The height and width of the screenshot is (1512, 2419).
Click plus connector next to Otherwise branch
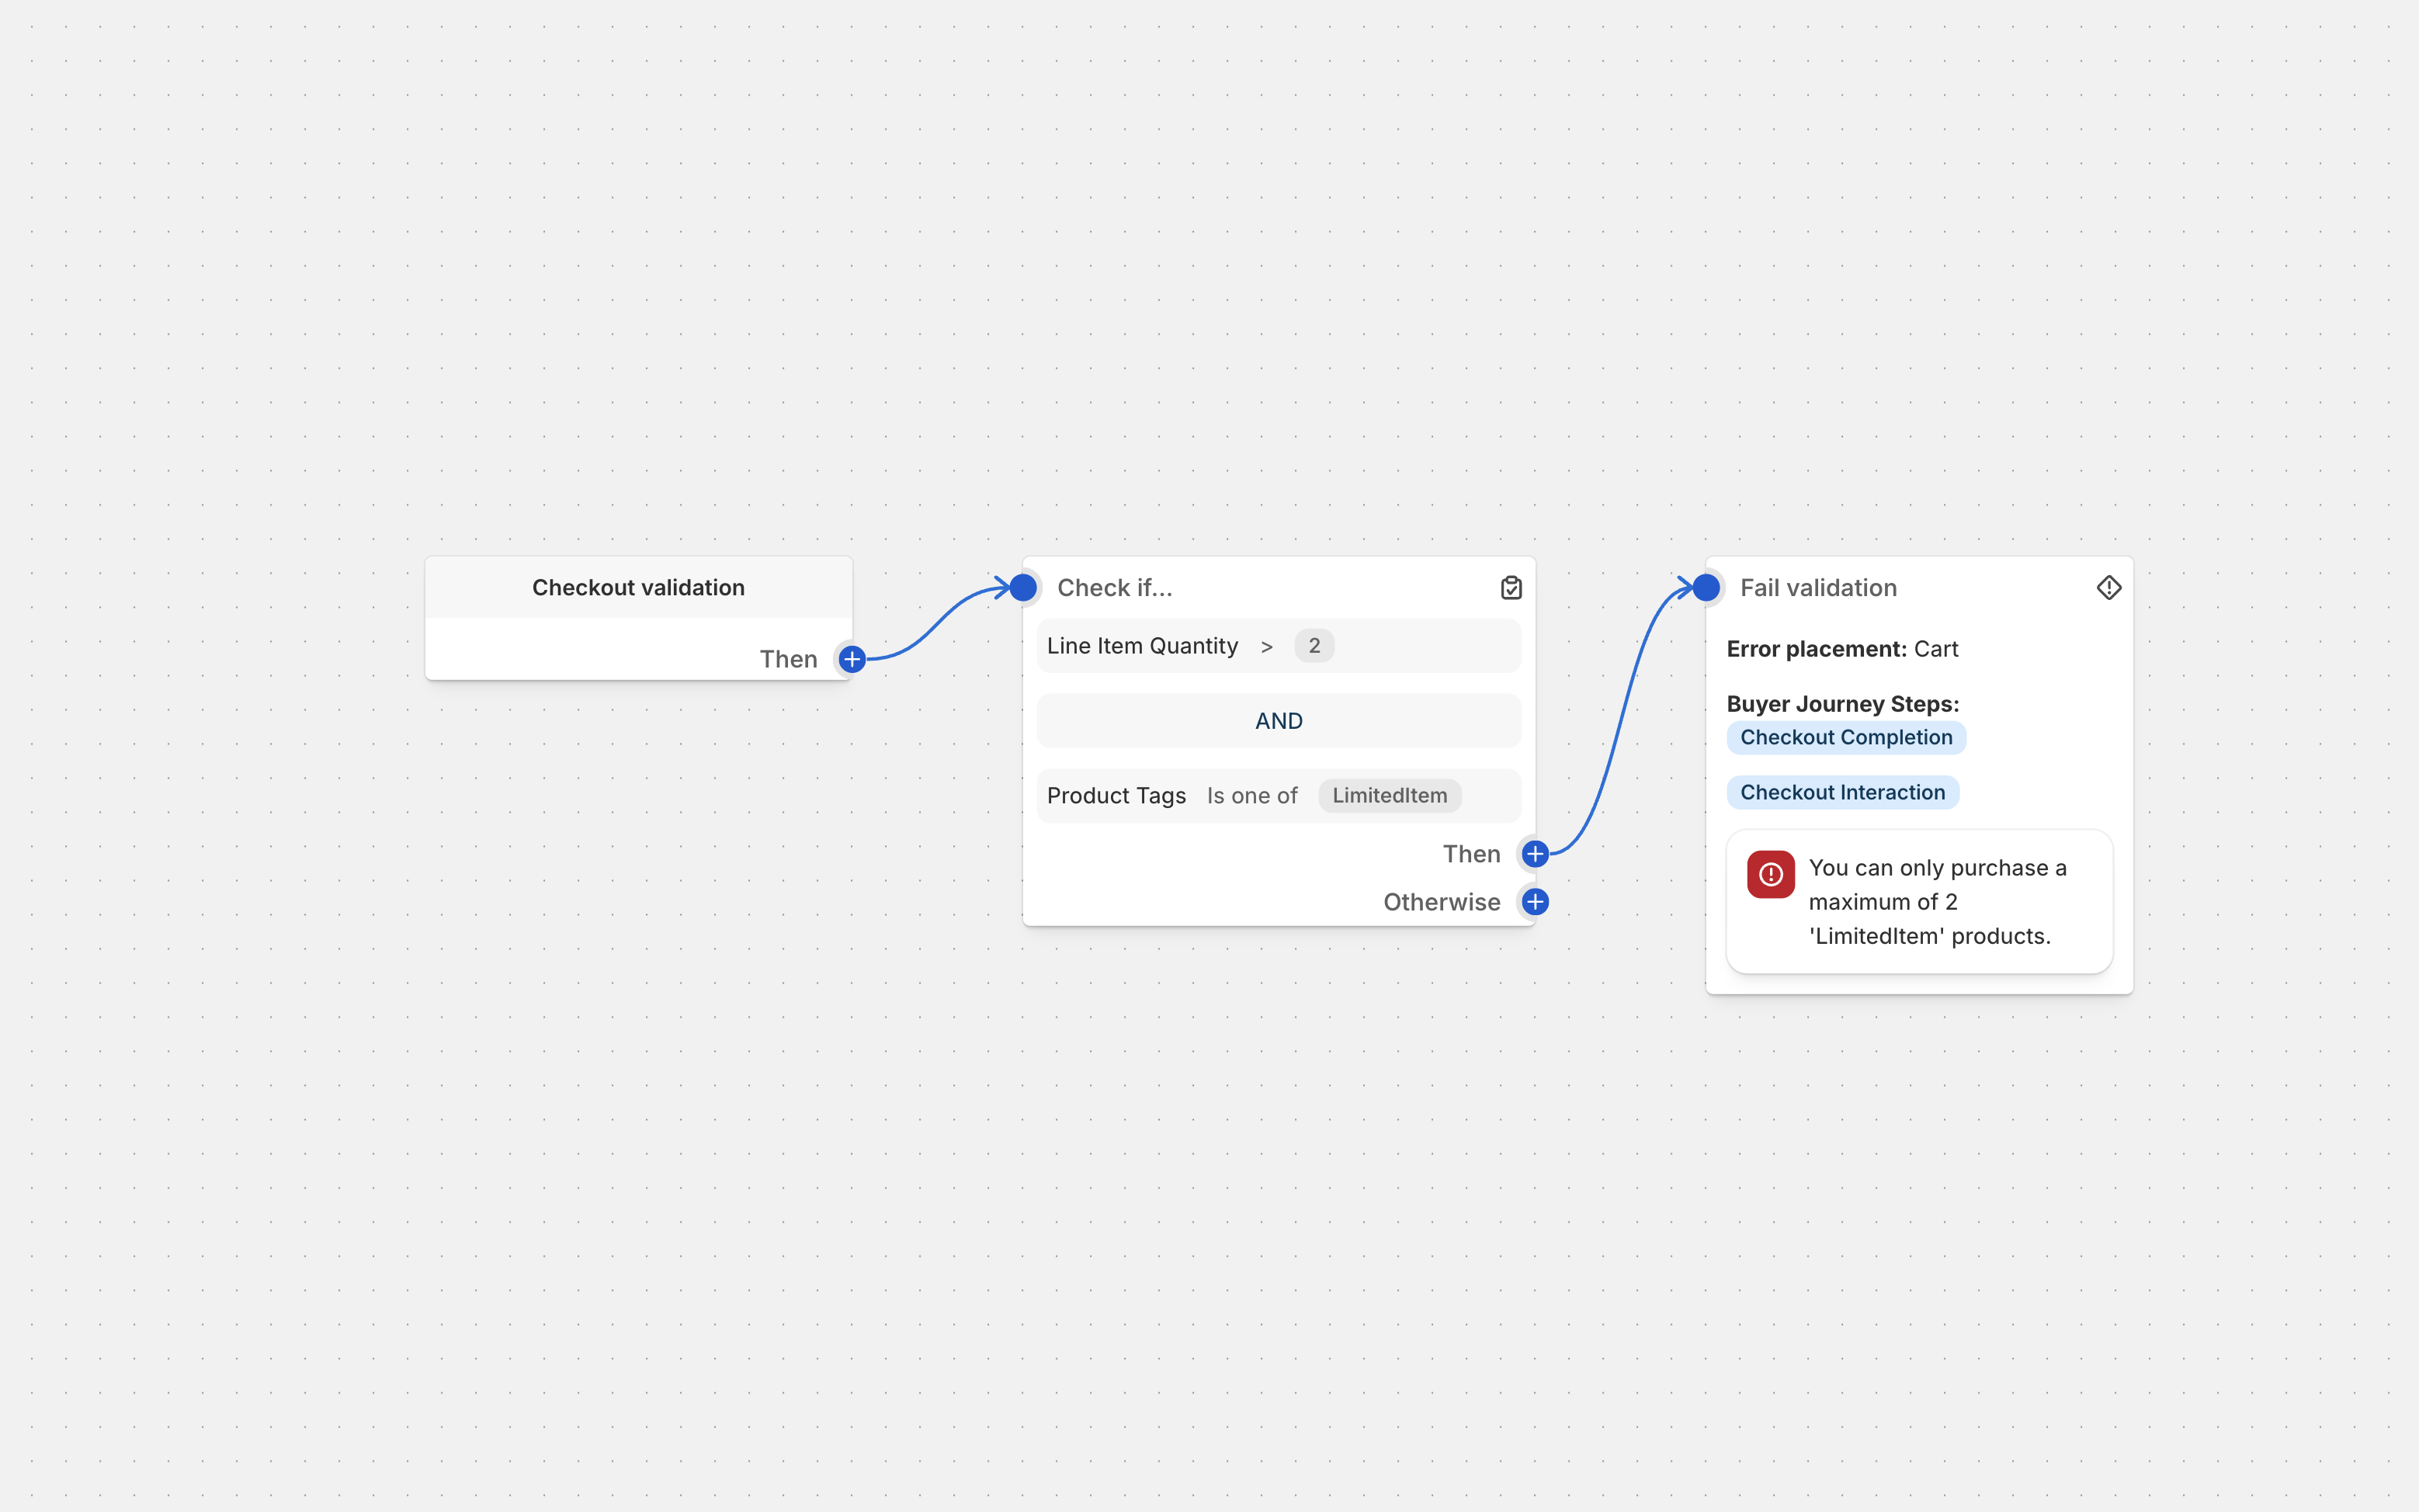point(1535,902)
